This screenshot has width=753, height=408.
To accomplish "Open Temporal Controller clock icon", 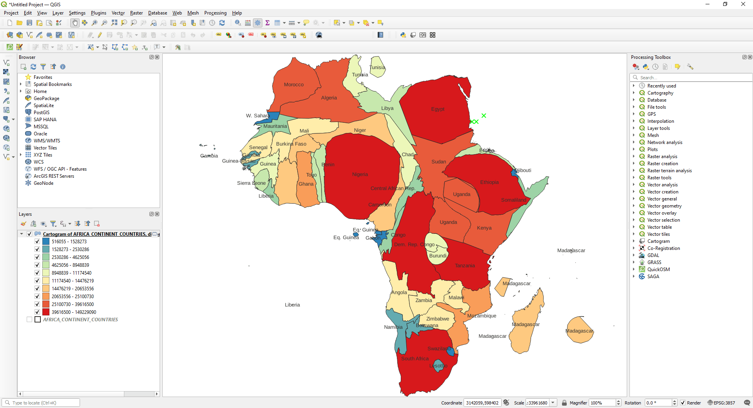I will click(x=212, y=23).
